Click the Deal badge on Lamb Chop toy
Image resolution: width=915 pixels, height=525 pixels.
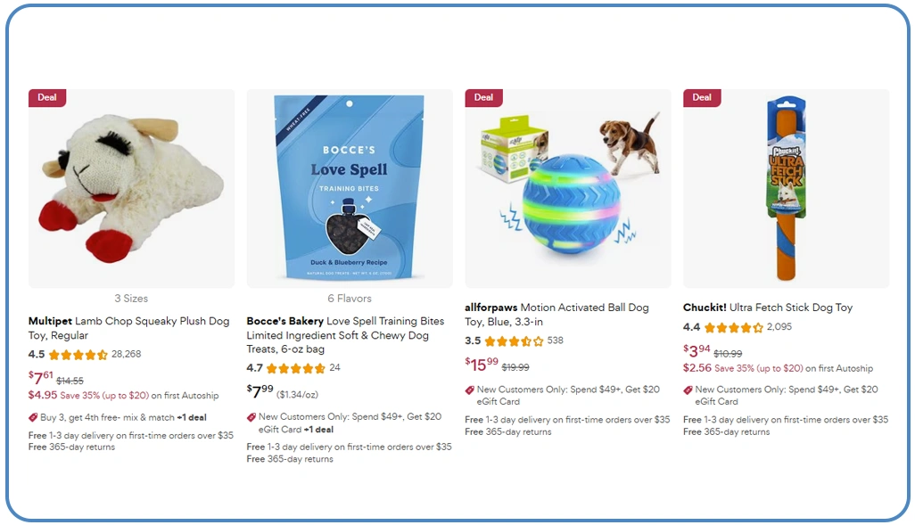coord(47,97)
